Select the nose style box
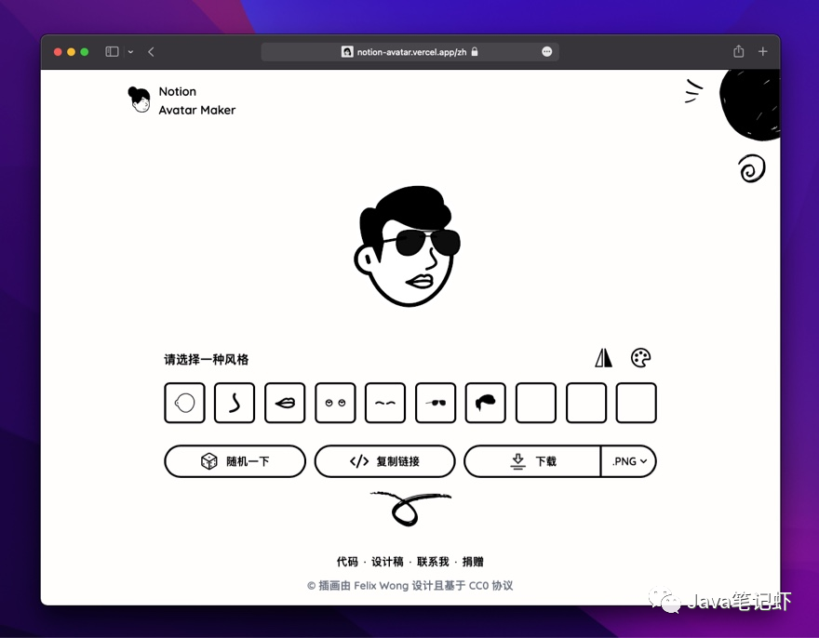819x638 pixels. 235,403
